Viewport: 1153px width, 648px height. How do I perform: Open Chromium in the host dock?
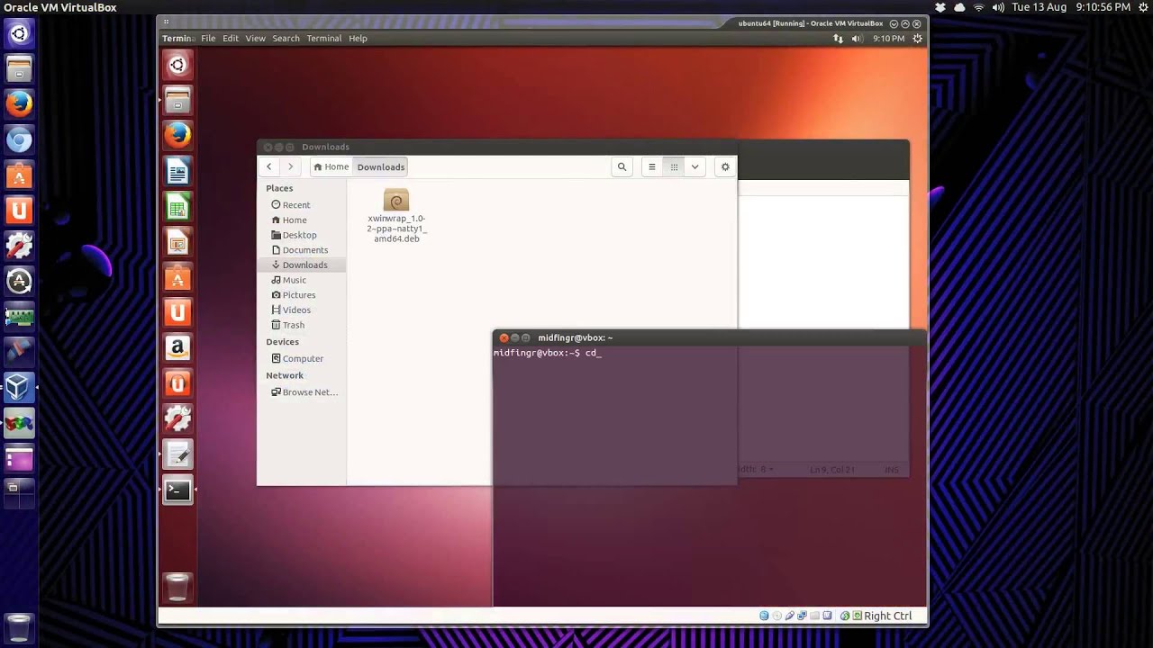click(x=19, y=139)
